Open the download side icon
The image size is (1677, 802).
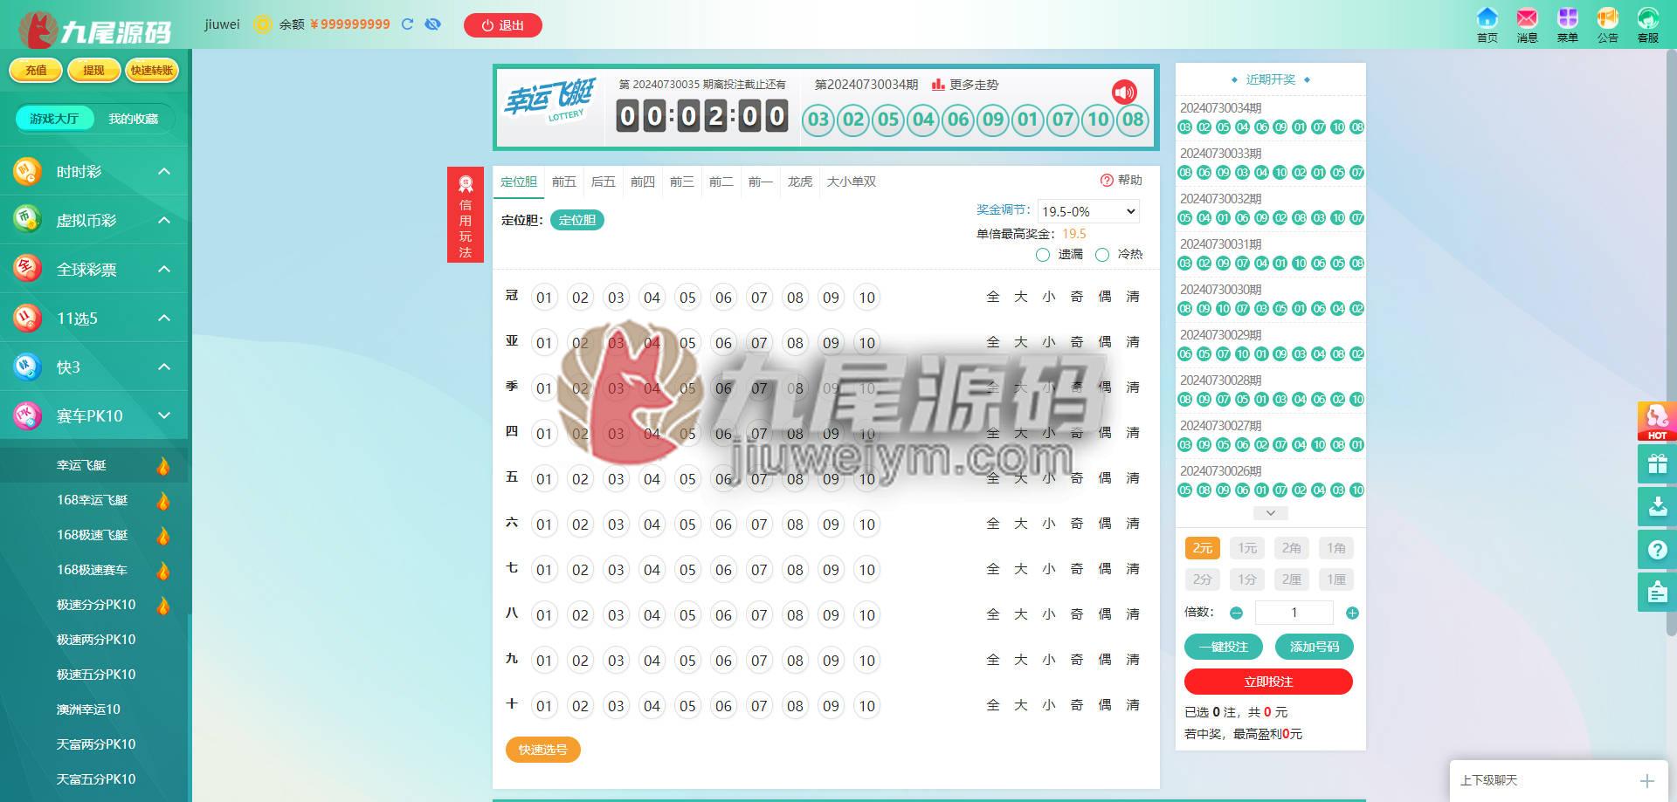[x=1657, y=506]
